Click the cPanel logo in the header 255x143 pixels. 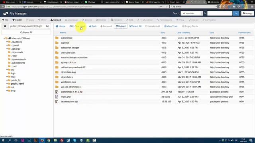6,14
